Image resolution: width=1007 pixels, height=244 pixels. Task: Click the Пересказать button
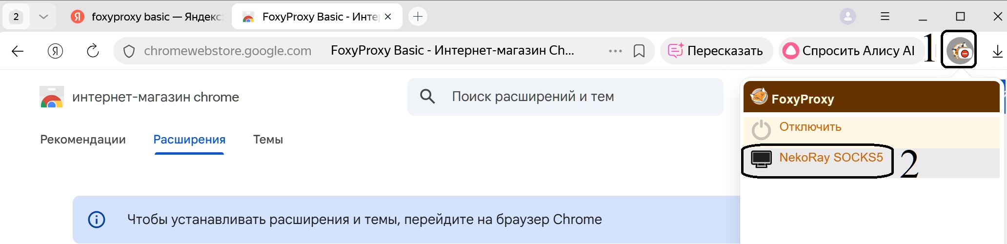(716, 51)
